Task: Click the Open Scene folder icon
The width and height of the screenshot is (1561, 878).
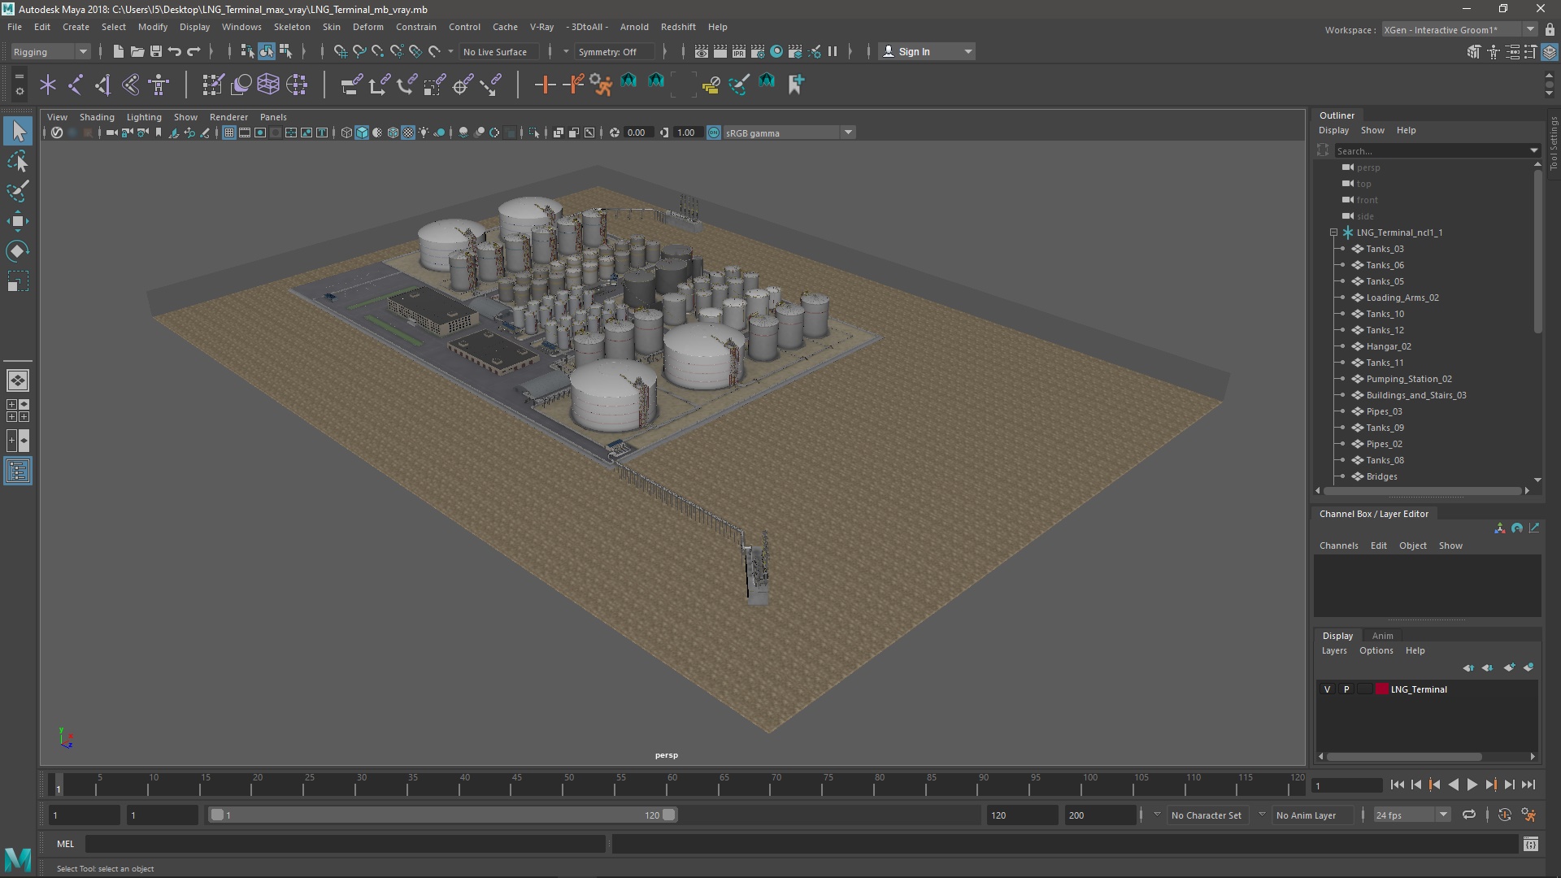Action: 137,51
